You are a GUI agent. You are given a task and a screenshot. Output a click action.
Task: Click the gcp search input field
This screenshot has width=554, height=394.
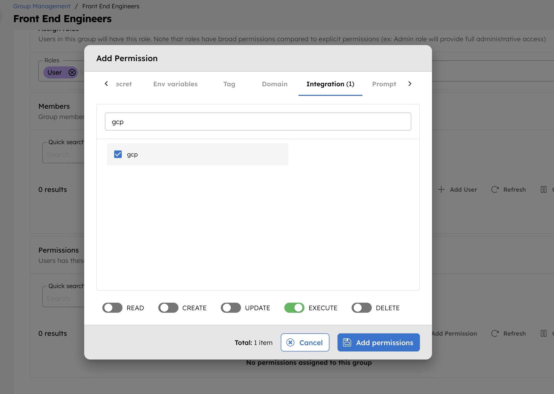click(258, 122)
